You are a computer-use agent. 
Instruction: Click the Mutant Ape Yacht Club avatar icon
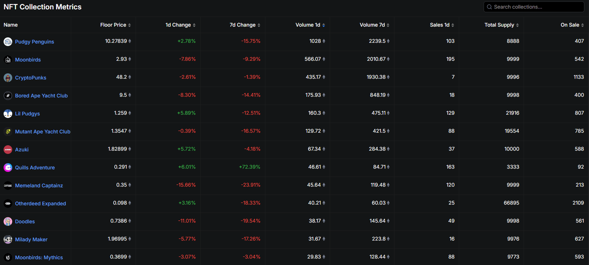(x=8, y=132)
